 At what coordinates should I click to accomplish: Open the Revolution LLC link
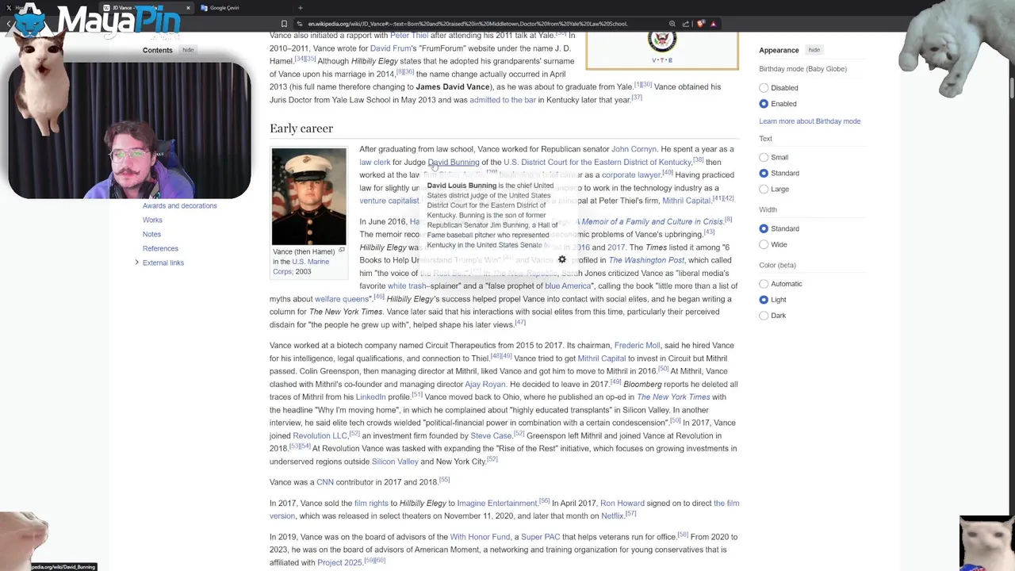pos(320,436)
